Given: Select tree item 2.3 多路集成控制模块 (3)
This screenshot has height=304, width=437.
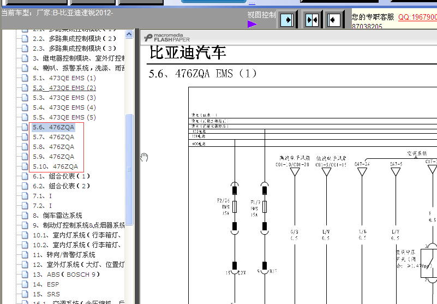Looking at the screenshot, I should [74, 48].
